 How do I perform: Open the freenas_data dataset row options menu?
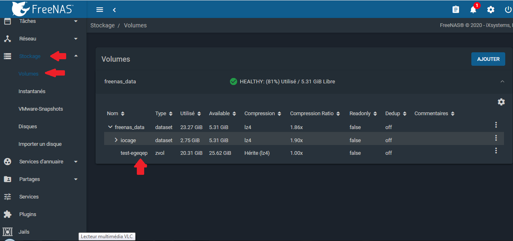coord(496,125)
